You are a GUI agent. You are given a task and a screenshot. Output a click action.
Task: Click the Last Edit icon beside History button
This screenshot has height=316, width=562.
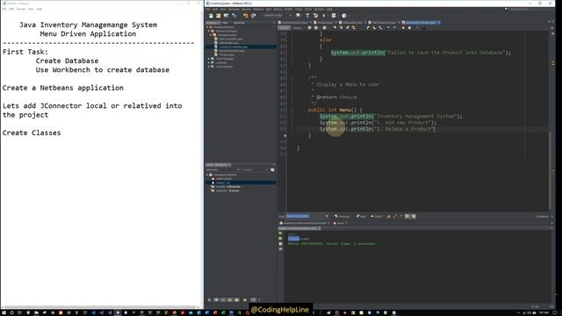309,28
